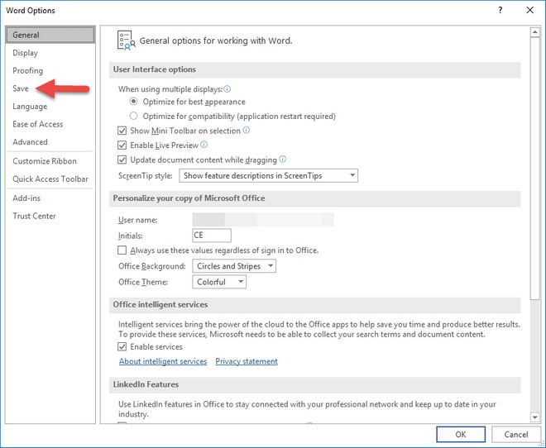
Task: Check Always use these values checkbox
Action: coord(122,250)
